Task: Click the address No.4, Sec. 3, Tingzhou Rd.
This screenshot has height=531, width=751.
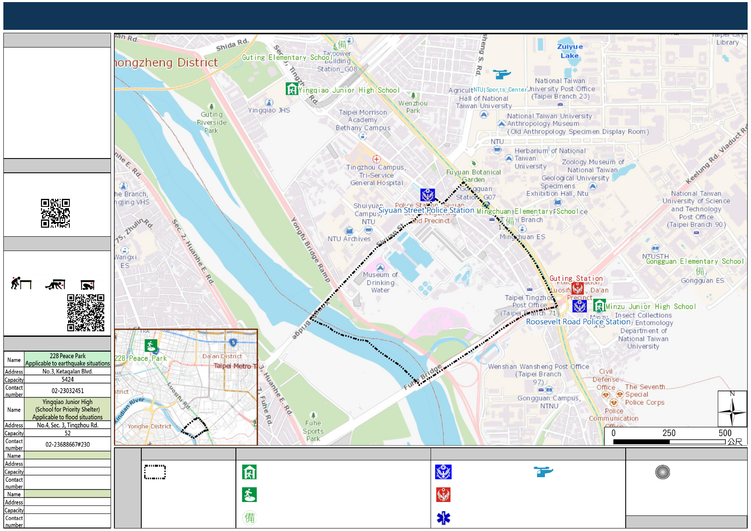Action: (67, 425)
